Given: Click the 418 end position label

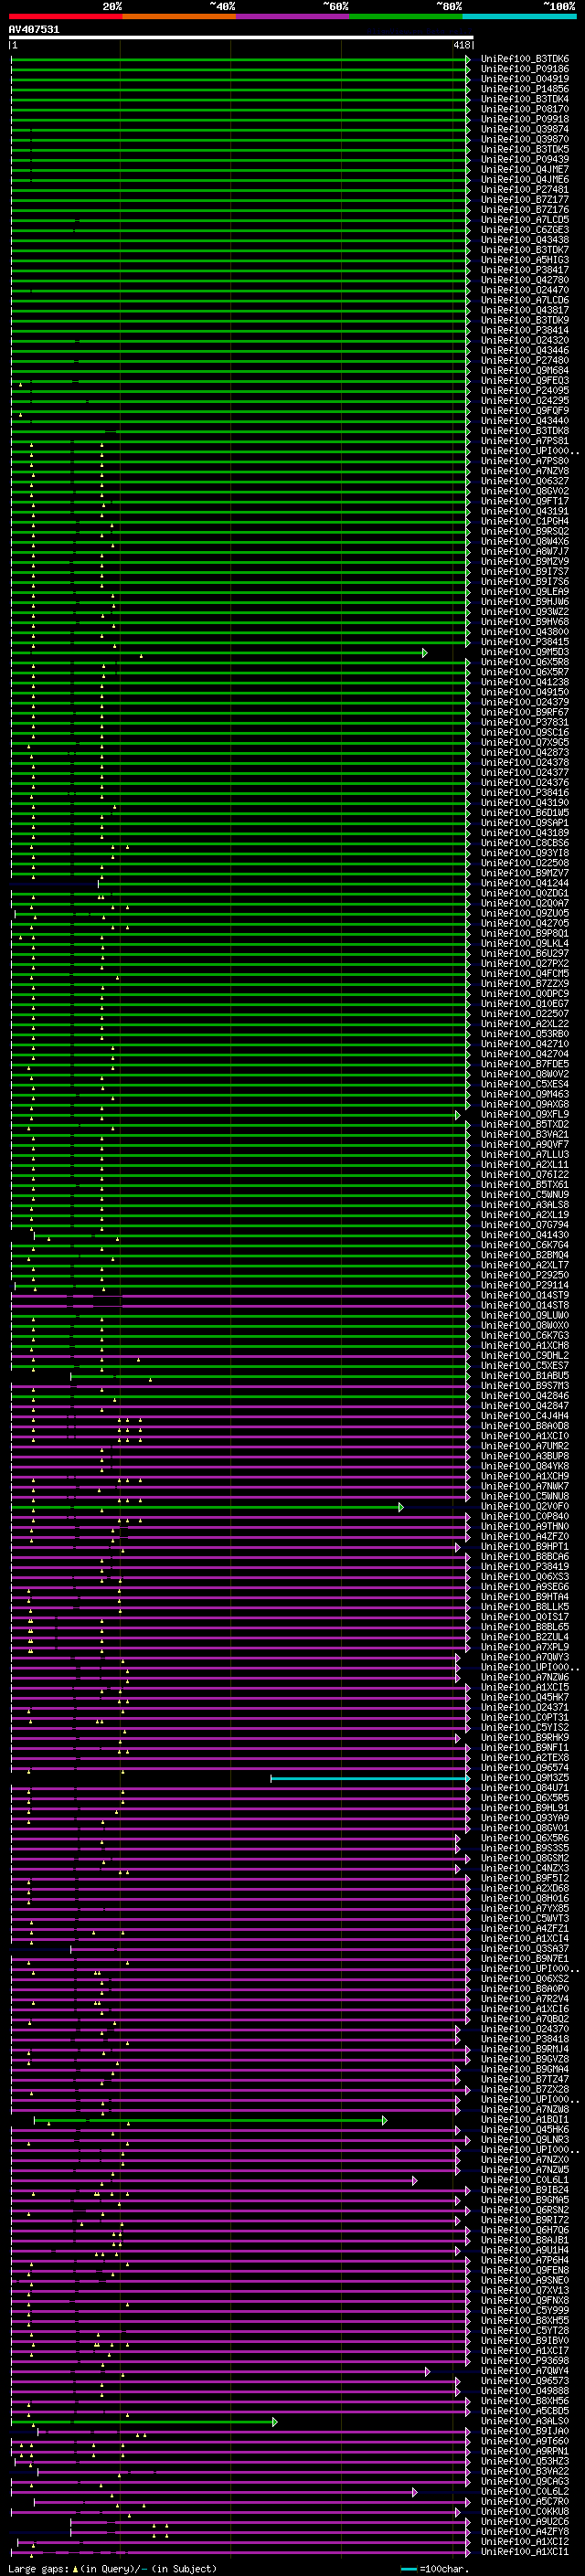Looking at the screenshot, I should pos(460,45).
